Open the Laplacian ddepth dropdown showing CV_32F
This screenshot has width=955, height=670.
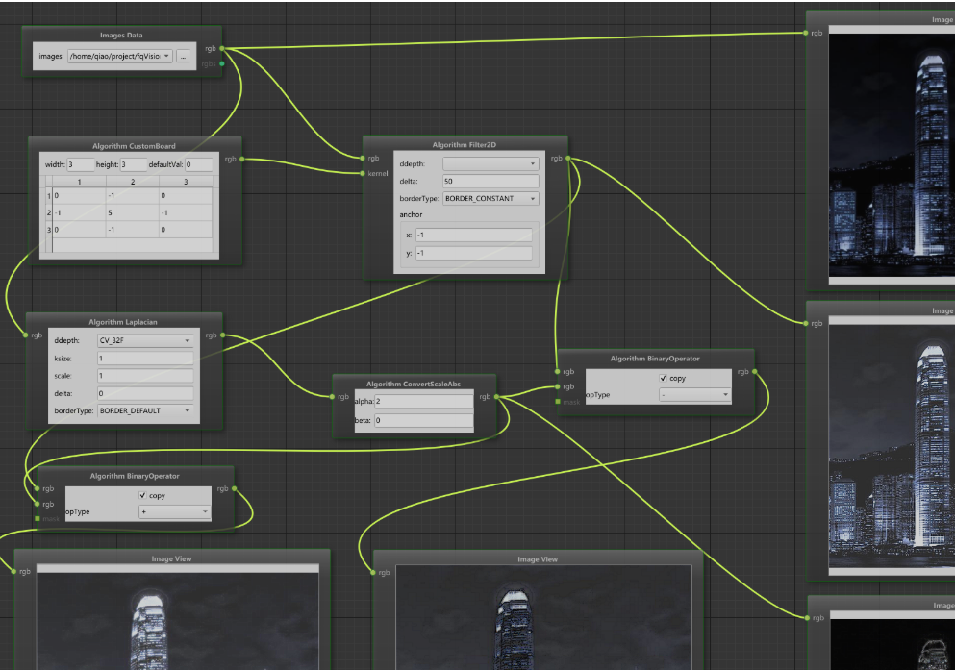tap(145, 340)
